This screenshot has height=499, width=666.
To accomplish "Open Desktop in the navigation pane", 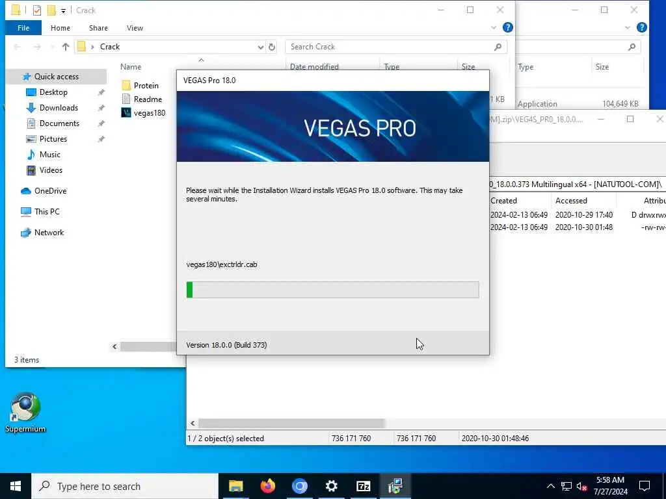I will point(53,92).
